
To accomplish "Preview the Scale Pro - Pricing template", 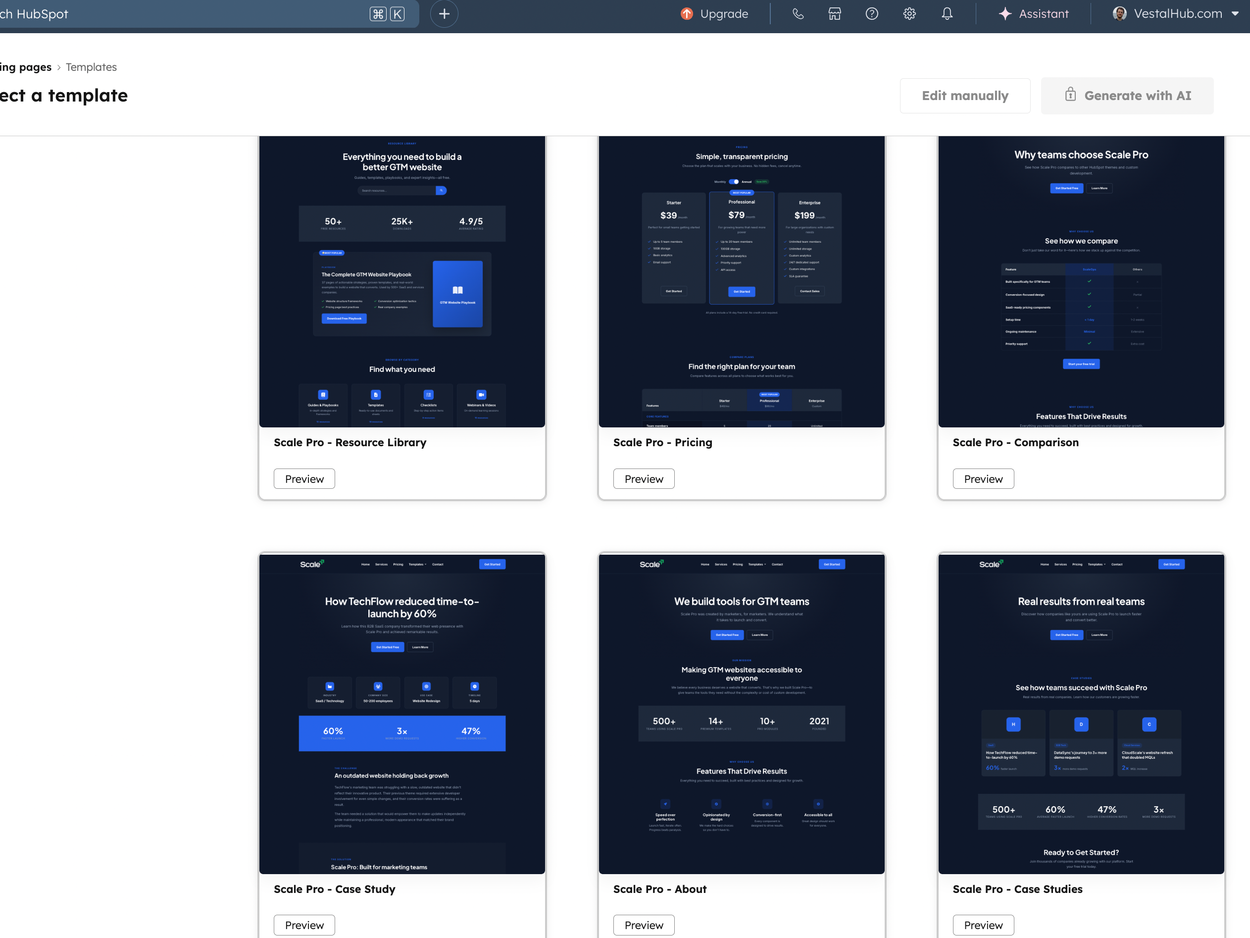I will click(644, 478).
